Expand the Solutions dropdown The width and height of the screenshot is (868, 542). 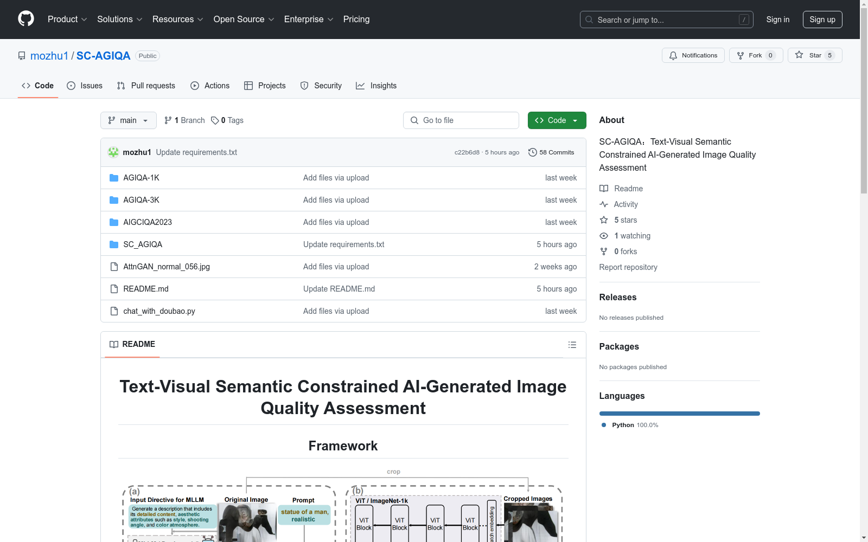[119, 20]
